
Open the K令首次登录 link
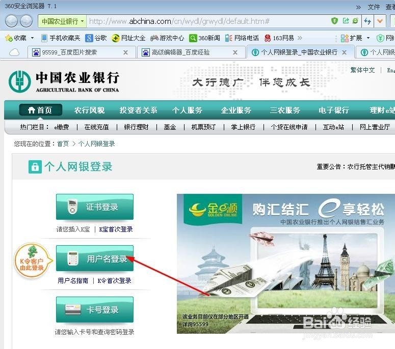point(114,281)
